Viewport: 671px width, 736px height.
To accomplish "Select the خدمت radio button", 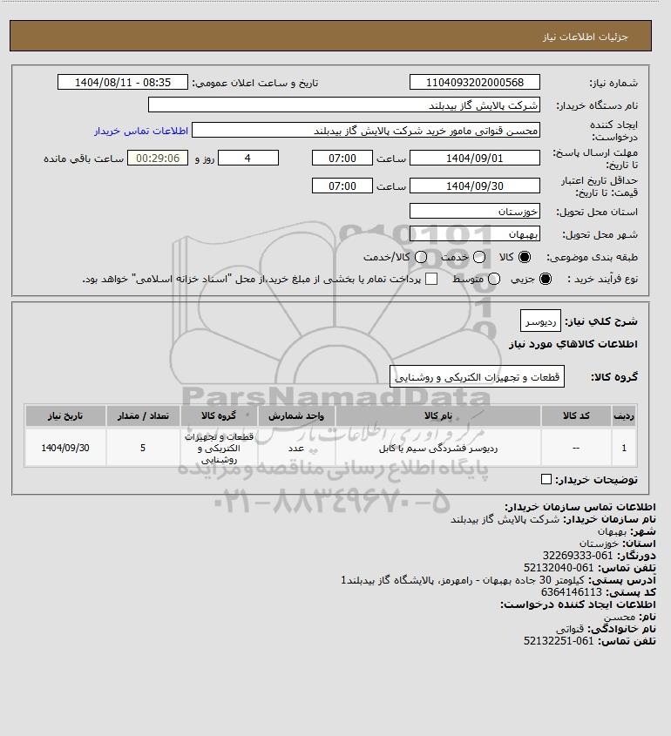I will pyautogui.click(x=479, y=257).
